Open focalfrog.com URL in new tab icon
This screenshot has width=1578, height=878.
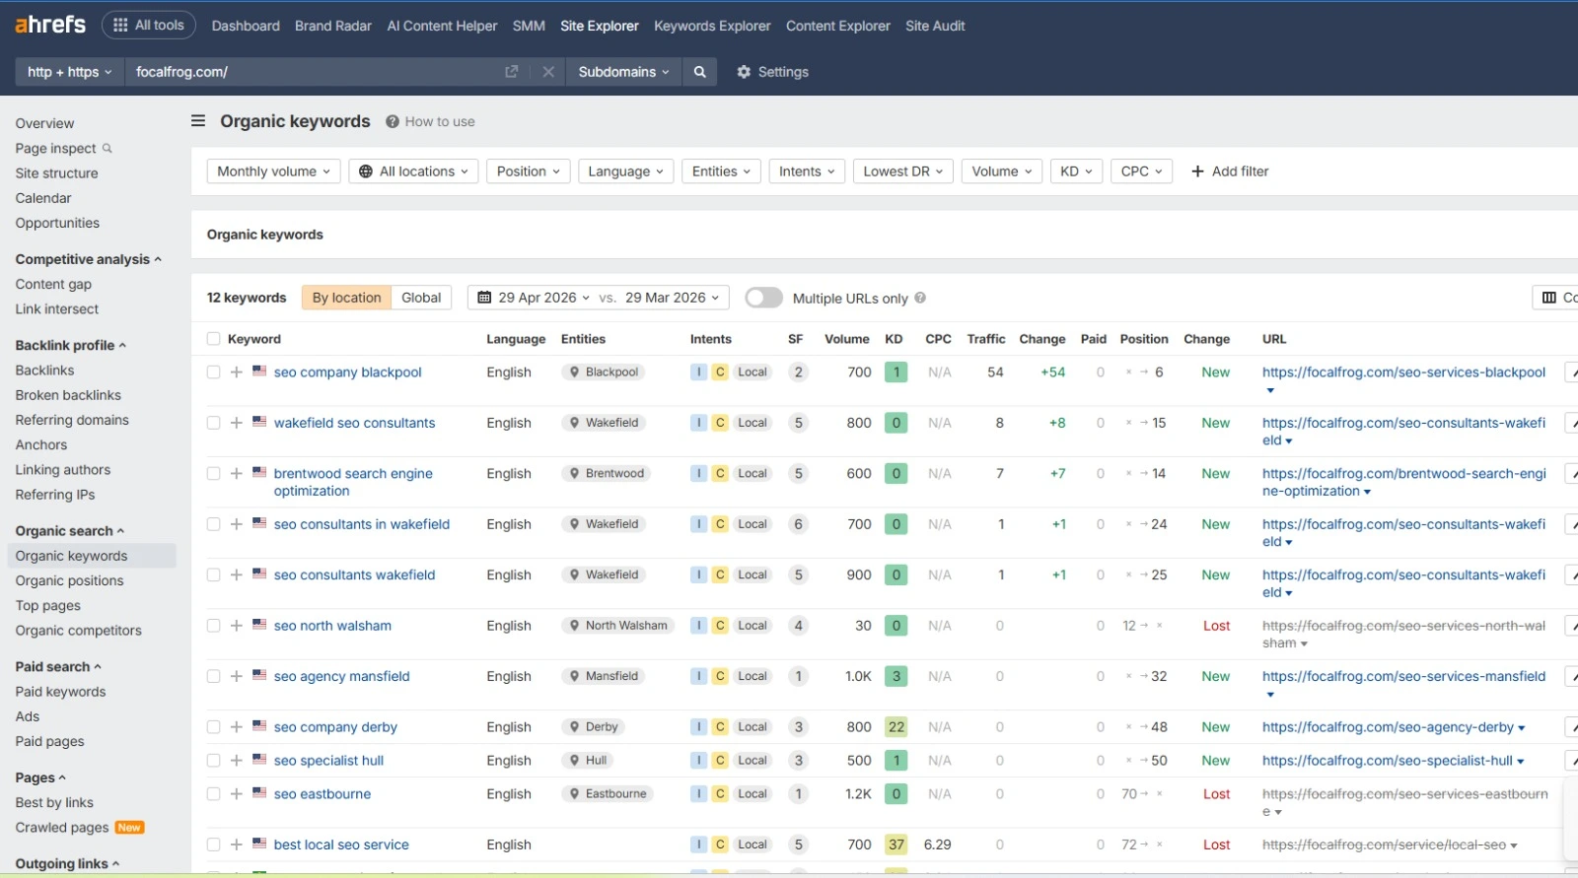click(511, 72)
